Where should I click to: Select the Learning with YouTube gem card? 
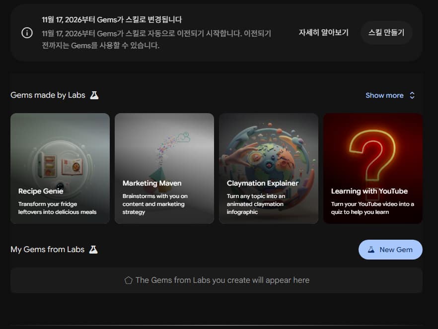[373, 168]
